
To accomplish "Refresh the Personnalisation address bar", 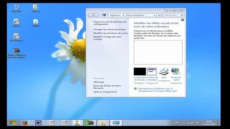I will click(x=159, y=15).
